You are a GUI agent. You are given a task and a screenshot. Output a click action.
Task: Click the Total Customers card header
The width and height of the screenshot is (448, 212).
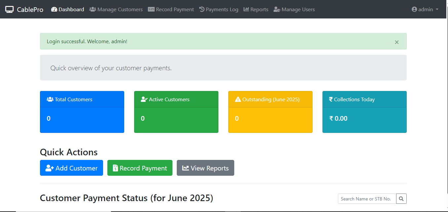[82, 99]
